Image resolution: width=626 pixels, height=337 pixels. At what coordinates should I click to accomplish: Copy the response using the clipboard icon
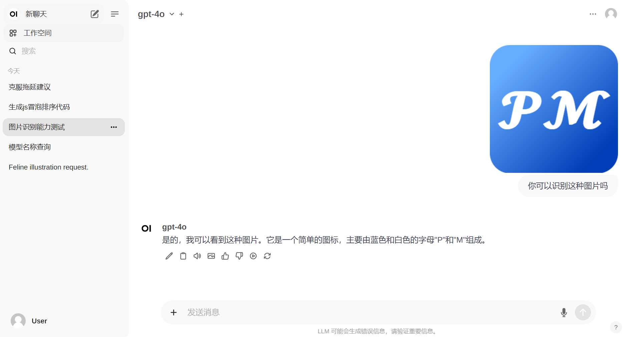(x=183, y=256)
